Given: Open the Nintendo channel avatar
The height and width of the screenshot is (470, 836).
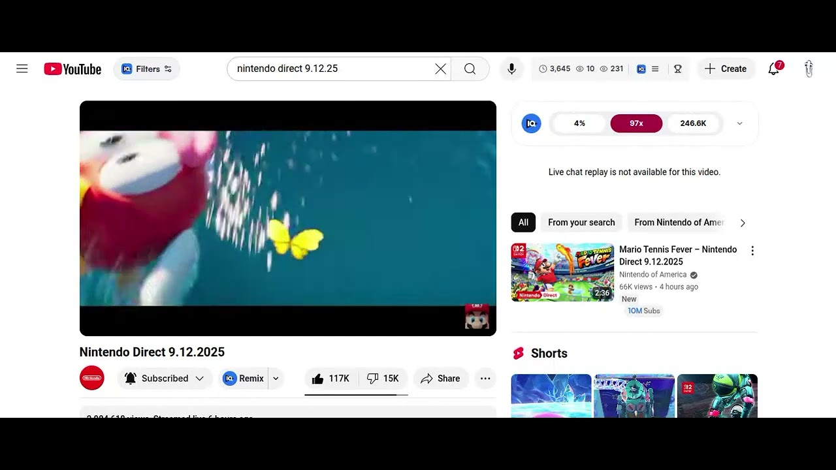Looking at the screenshot, I should tap(91, 378).
